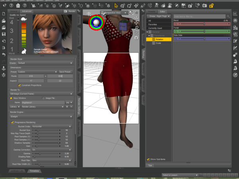The width and height of the screenshot is (239, 179).
Task: Click the viewport pan cross-arrows icon
Action: click(x=136, y=23)
